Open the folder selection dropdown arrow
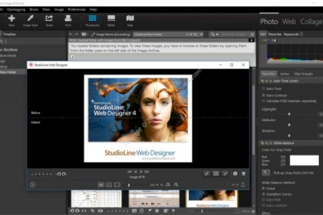This screenshot has width=323, height=215. [x=201, y=34]
